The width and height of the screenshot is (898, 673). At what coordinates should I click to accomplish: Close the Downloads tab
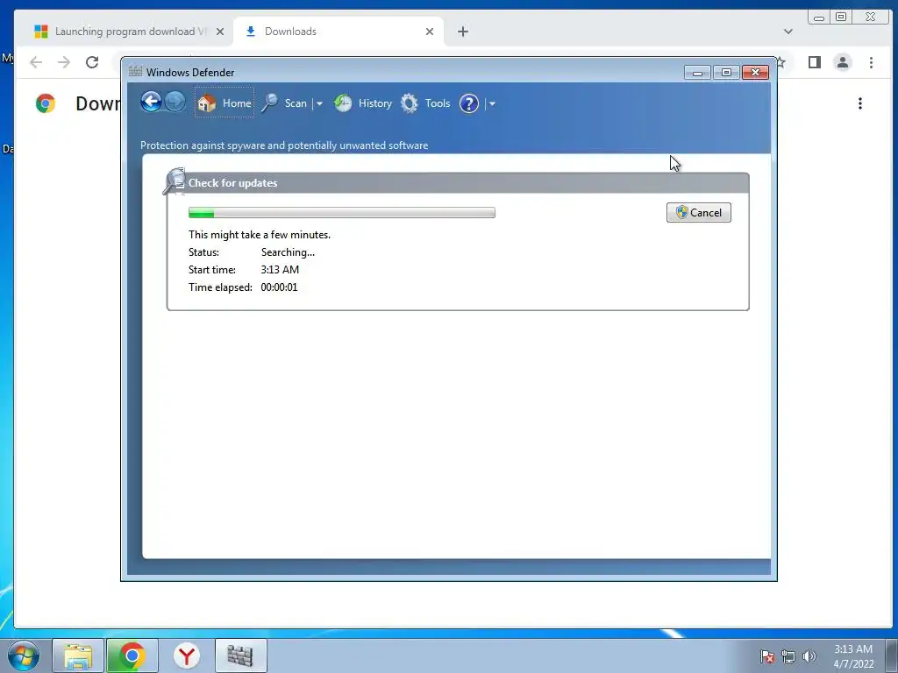pos(430,32)
